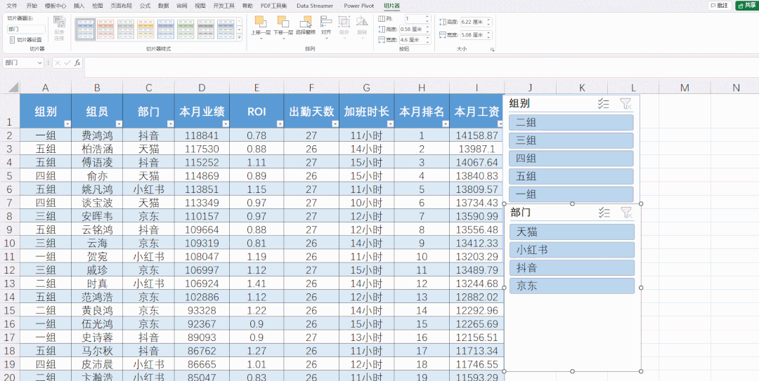Click the confirm checkmark in formula bar
Image resolution: width=759 pixels, height=381 pixels.
67,63
